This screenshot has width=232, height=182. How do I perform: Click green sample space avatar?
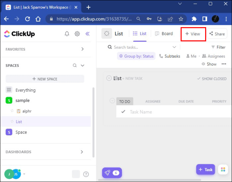(9, 100)
